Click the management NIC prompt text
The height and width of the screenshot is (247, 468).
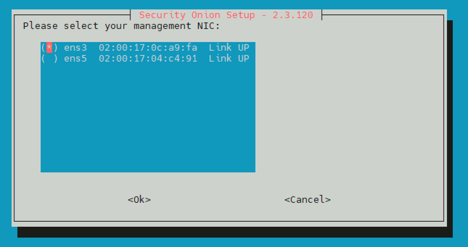click(122, 26)
